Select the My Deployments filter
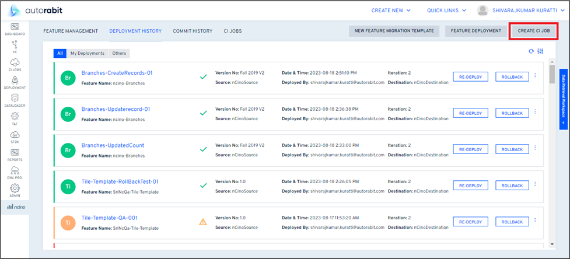Screen dimensions: 570x259 (x=88, y=53)
